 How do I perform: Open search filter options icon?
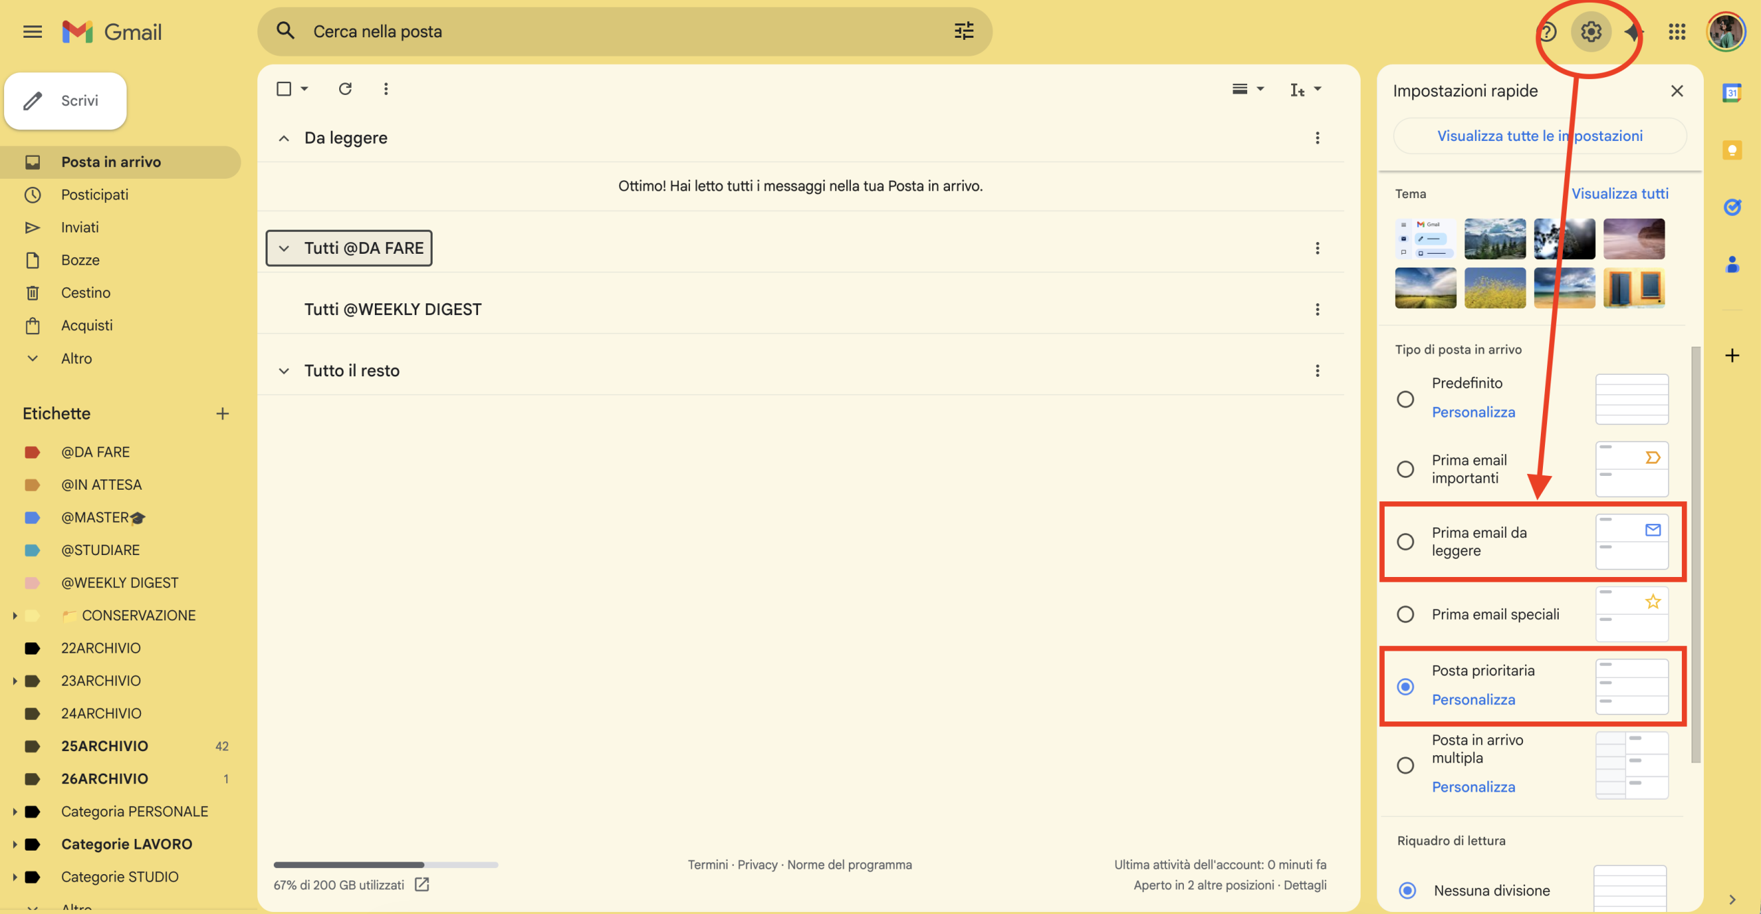point(964,31)
